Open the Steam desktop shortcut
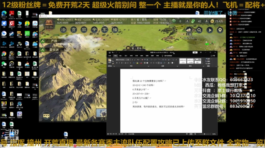The image size is (265, 148). (x=12, y=34)
